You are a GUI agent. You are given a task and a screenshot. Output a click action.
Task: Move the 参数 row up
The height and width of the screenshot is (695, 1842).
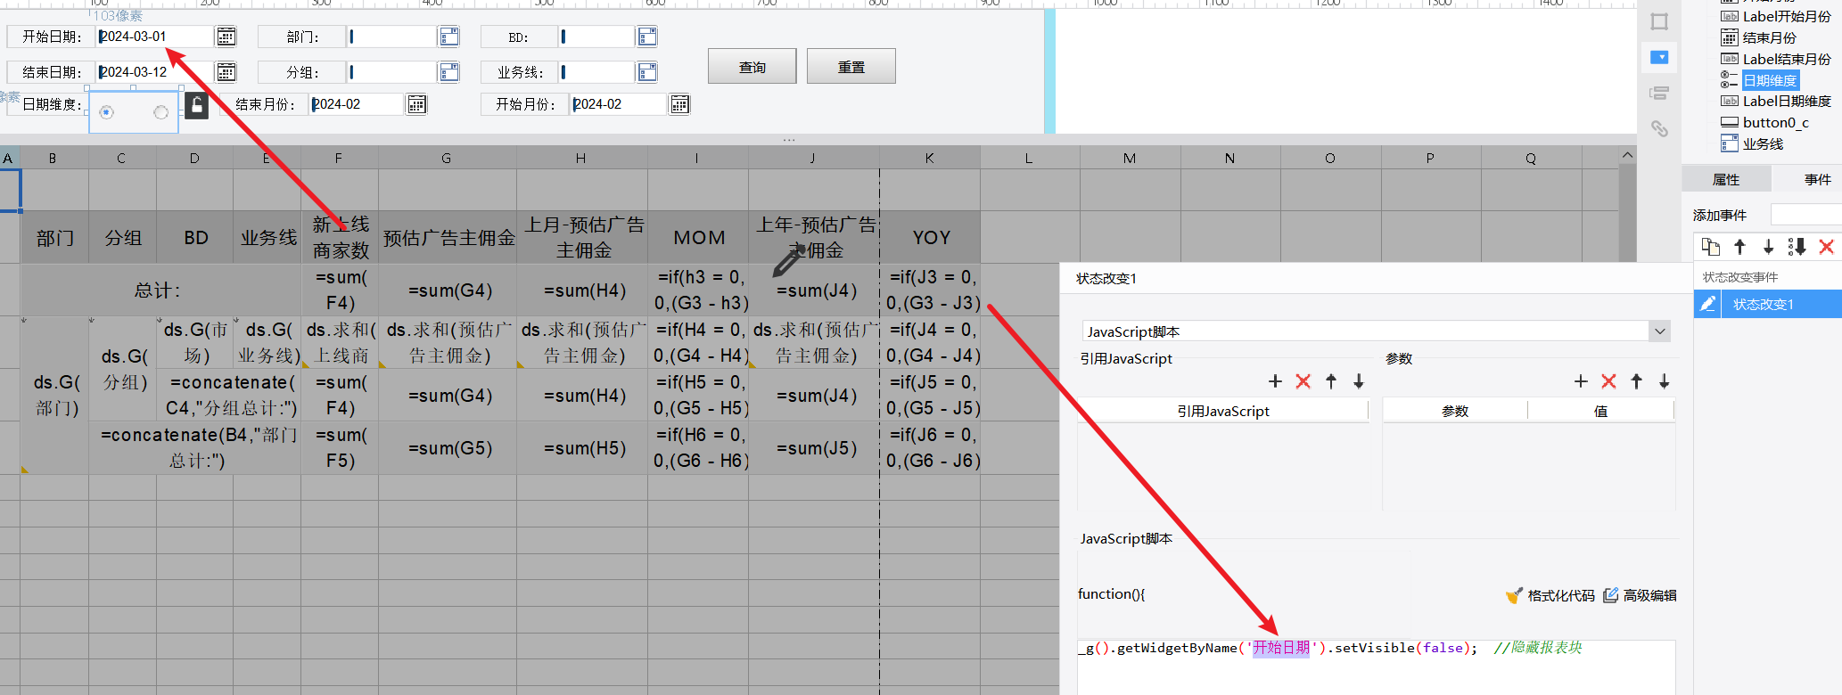pos(1637,381)
